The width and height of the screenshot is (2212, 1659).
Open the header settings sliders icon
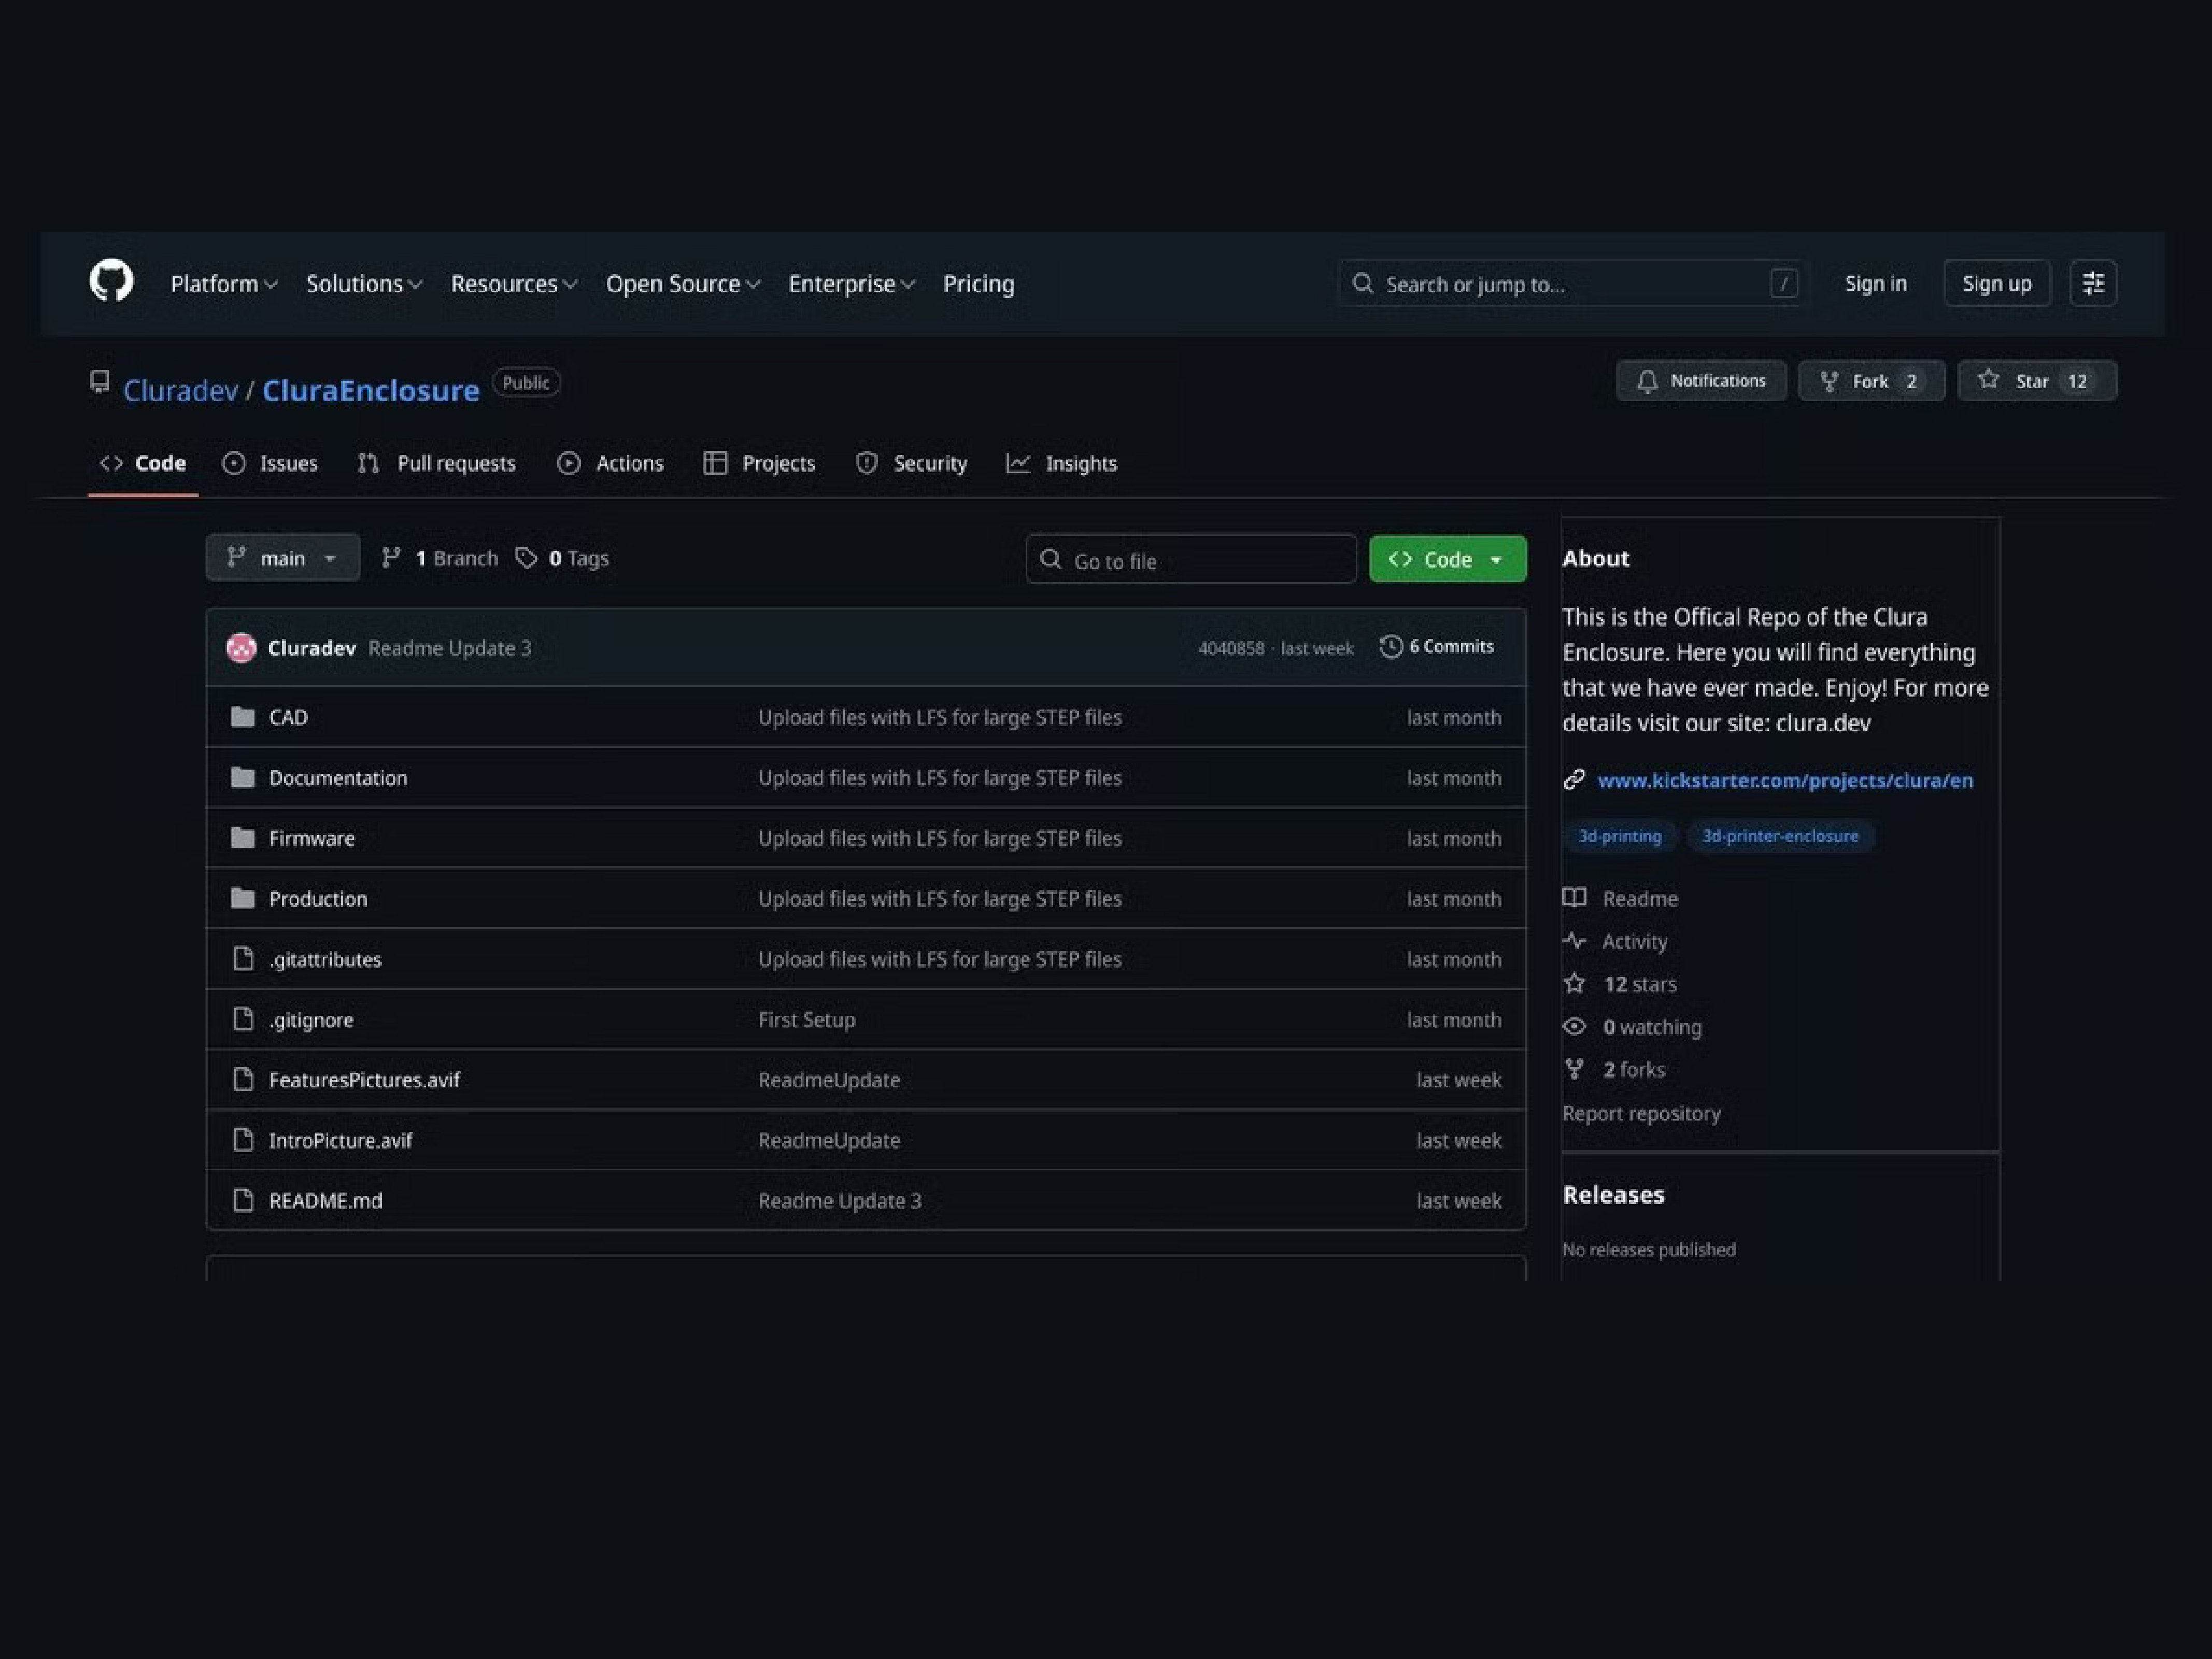click(x=2093, y=284)
